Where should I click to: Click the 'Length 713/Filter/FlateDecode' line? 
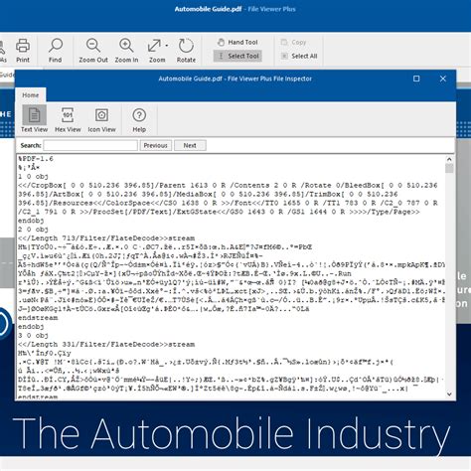click(106, 238)
